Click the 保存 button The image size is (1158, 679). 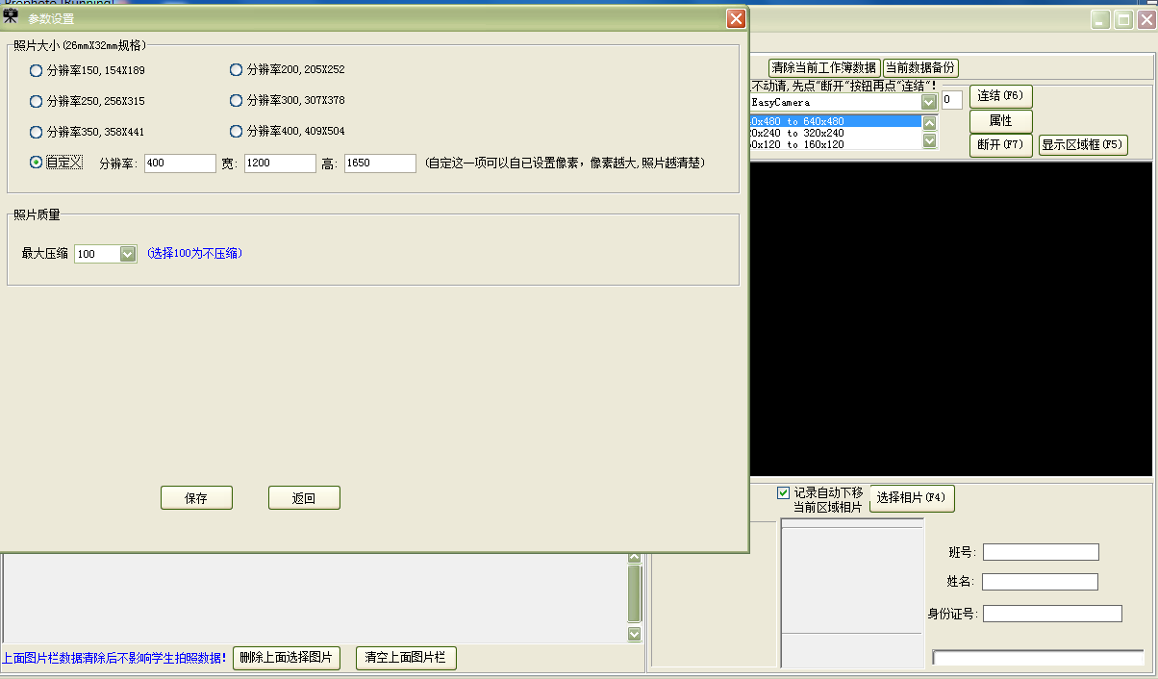point(196,498)
